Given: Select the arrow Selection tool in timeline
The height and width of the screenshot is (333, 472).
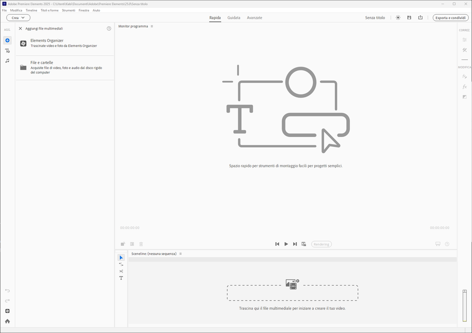Looking at the screenshot, I should click(x=121, y=258).
